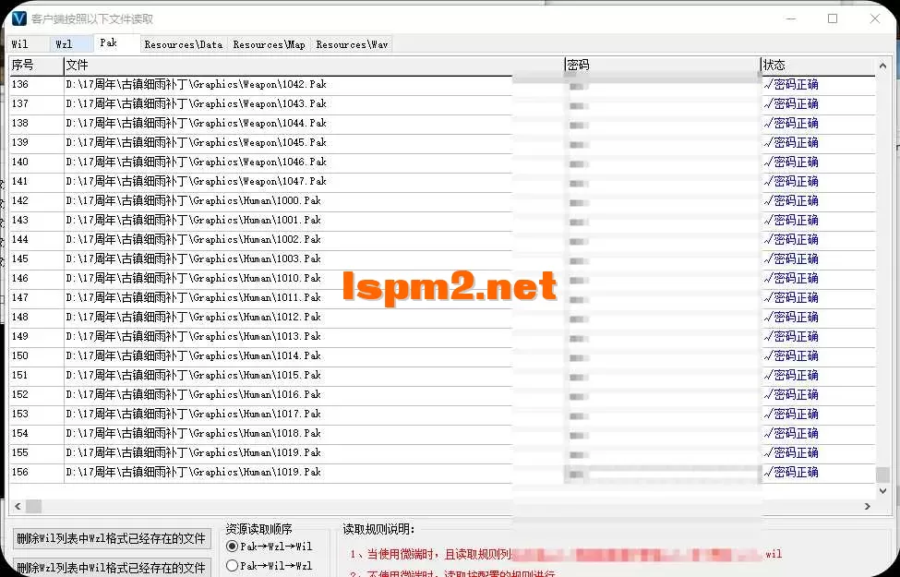Select file Human\1013.Pak
This screenshot has height=577, width=900.
pyautogui.click(x=194, y=336)
